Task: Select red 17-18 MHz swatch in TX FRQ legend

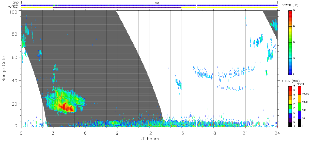Action: [x=290, y=88]
